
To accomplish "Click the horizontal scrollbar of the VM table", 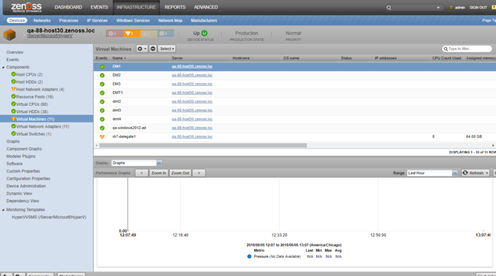I will [x=203, y=145].
